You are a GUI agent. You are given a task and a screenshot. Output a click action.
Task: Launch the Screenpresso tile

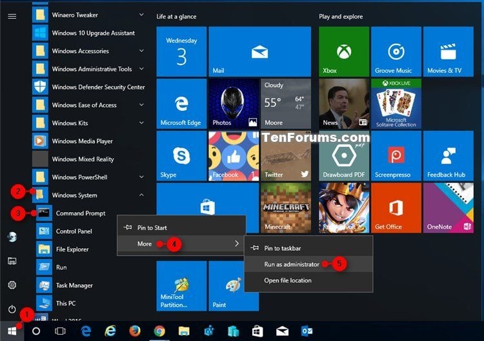(396, 156)
